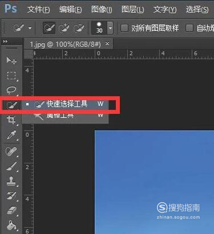This screenshot has height=234, width=214.
Task: Select the Paint Bucket tool
Action: (11, 225)
